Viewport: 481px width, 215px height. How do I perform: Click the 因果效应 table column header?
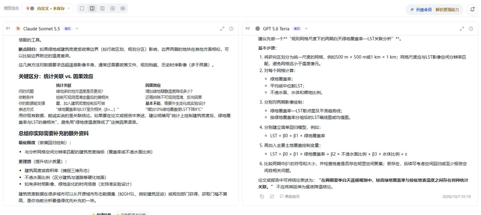point(153,85)
